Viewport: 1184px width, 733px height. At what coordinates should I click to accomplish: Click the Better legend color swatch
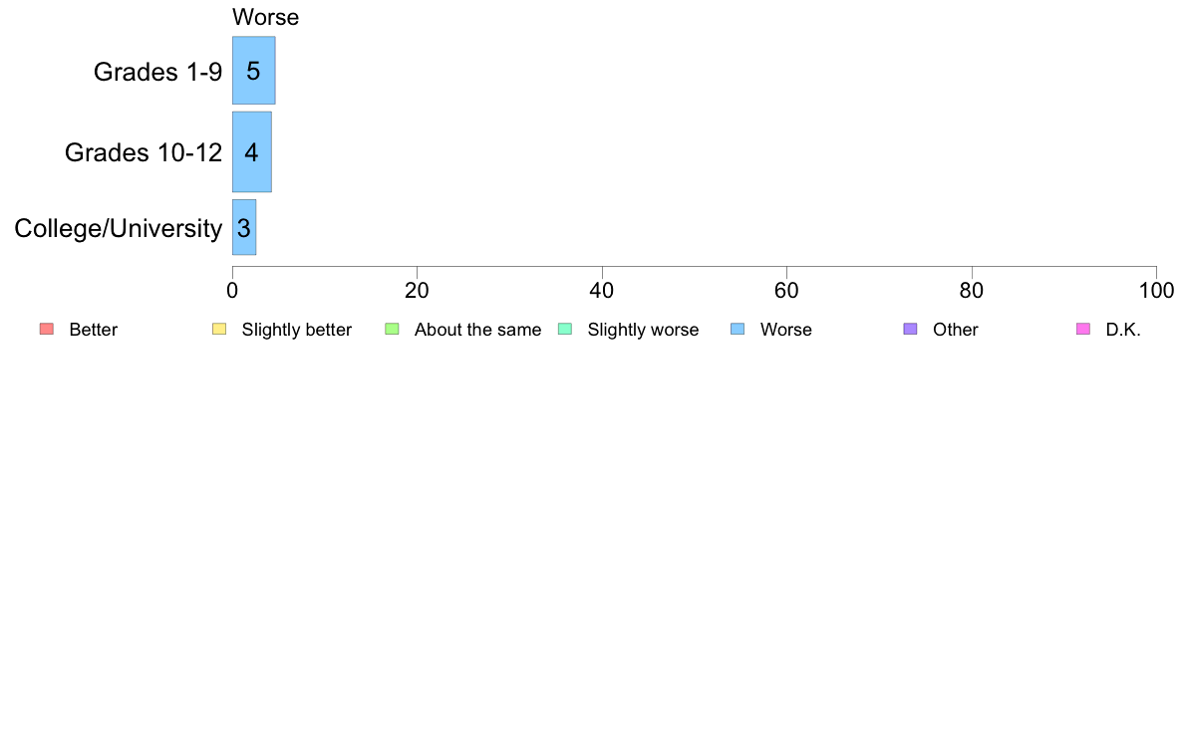click(x=47, y=329)
